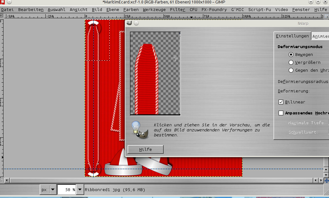Click the round button in the IWarp title bar
This screenshot has width=329, height=198.
136,23
